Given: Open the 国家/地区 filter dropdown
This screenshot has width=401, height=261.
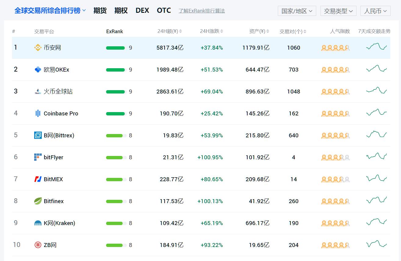Looking at the screenshot, I should pos(297,11).
